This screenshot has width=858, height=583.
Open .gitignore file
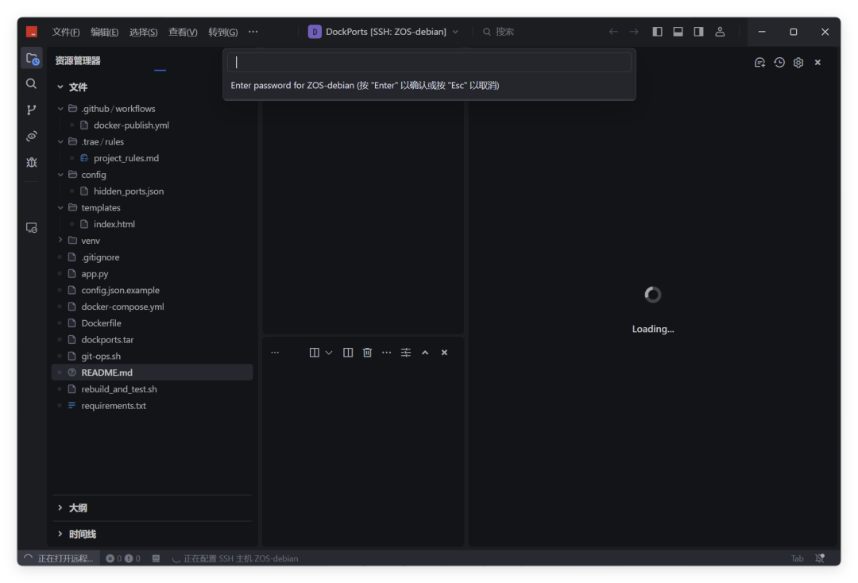(100, 257)
